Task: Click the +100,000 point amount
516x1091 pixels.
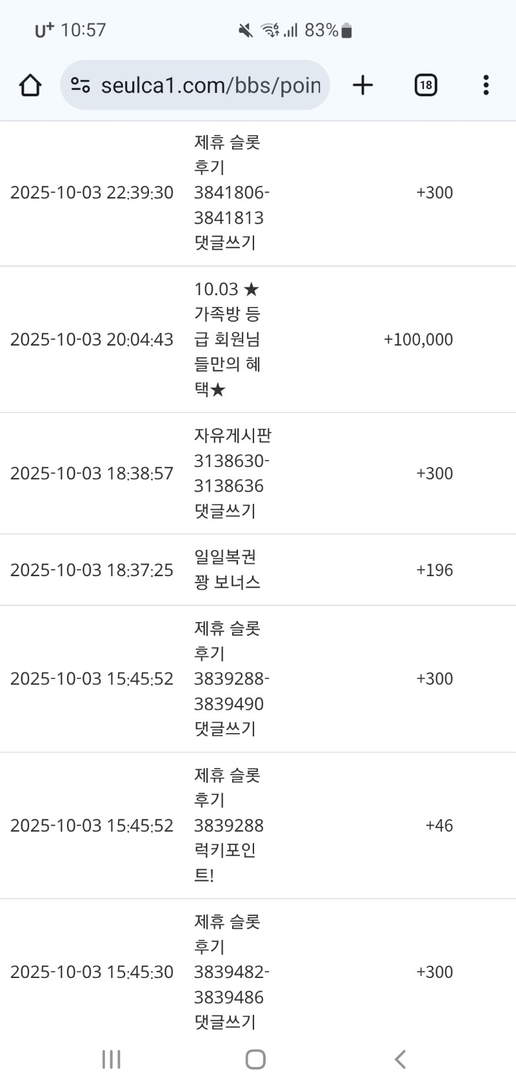Action: tap(418, 339)
